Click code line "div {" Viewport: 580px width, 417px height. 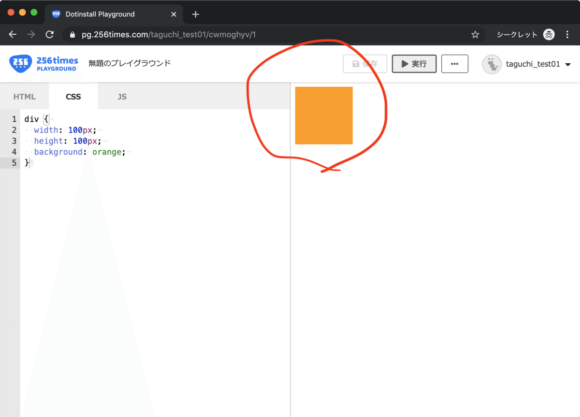click(x=36, y=119)
